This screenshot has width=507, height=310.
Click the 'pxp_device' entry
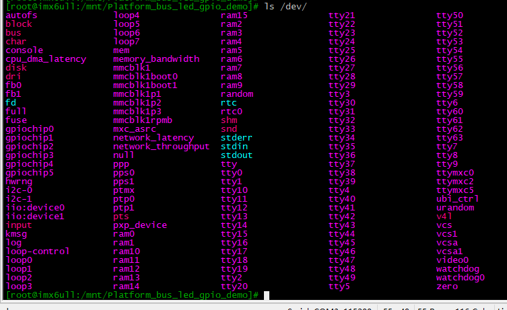140,225
